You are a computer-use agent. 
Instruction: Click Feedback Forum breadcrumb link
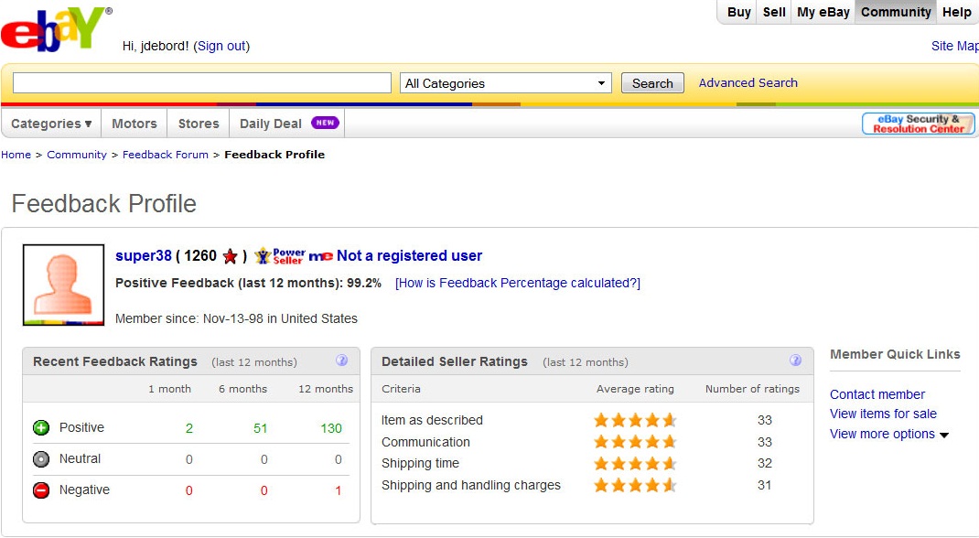166,155
